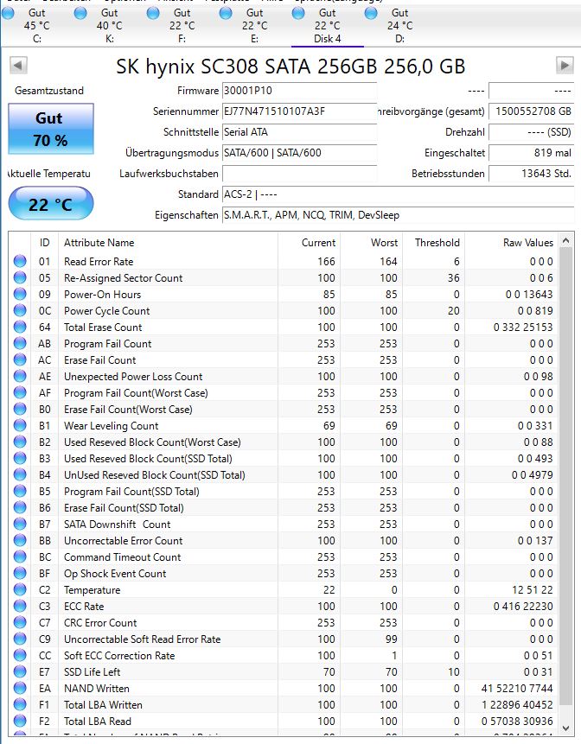Select the Program Fail Count row text

[108, 344]
